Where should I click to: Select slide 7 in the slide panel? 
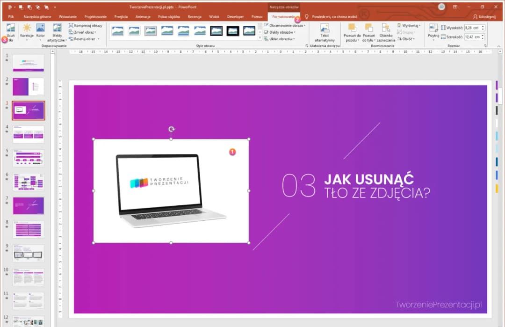[x=28, y=205]
